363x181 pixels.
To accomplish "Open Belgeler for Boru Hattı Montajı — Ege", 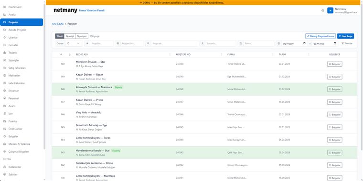I will click(334, 128).
